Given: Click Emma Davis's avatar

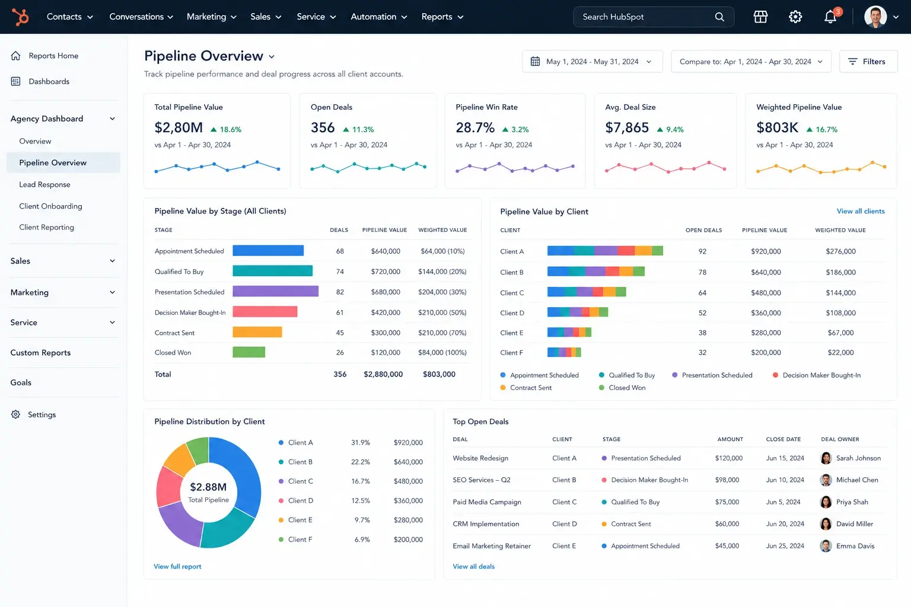Looking at the screenshot, I should click(x=826, y=546).
